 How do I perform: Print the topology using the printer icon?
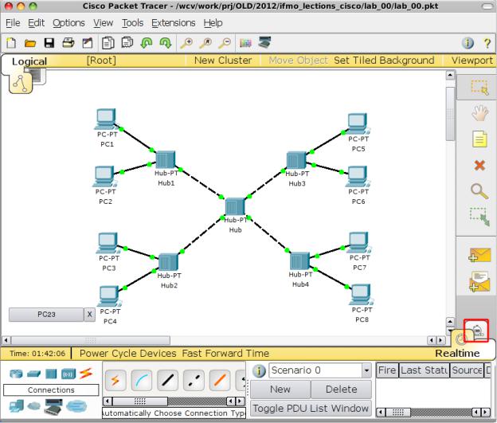point(68,43)
